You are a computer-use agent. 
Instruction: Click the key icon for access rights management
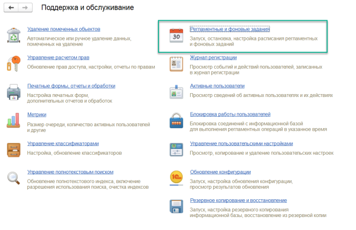tap(13, 63)
